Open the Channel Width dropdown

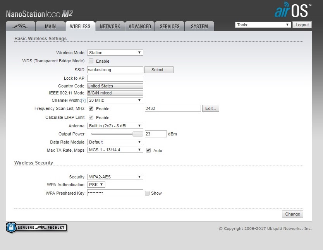pyautogui.click(x=115, y=100)
